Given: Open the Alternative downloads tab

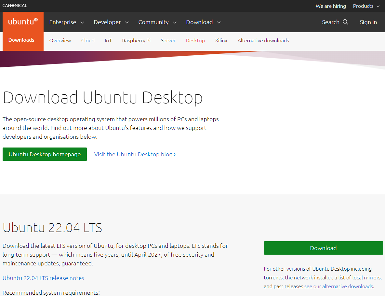Looking at the screenshot, I should [263, 41].
